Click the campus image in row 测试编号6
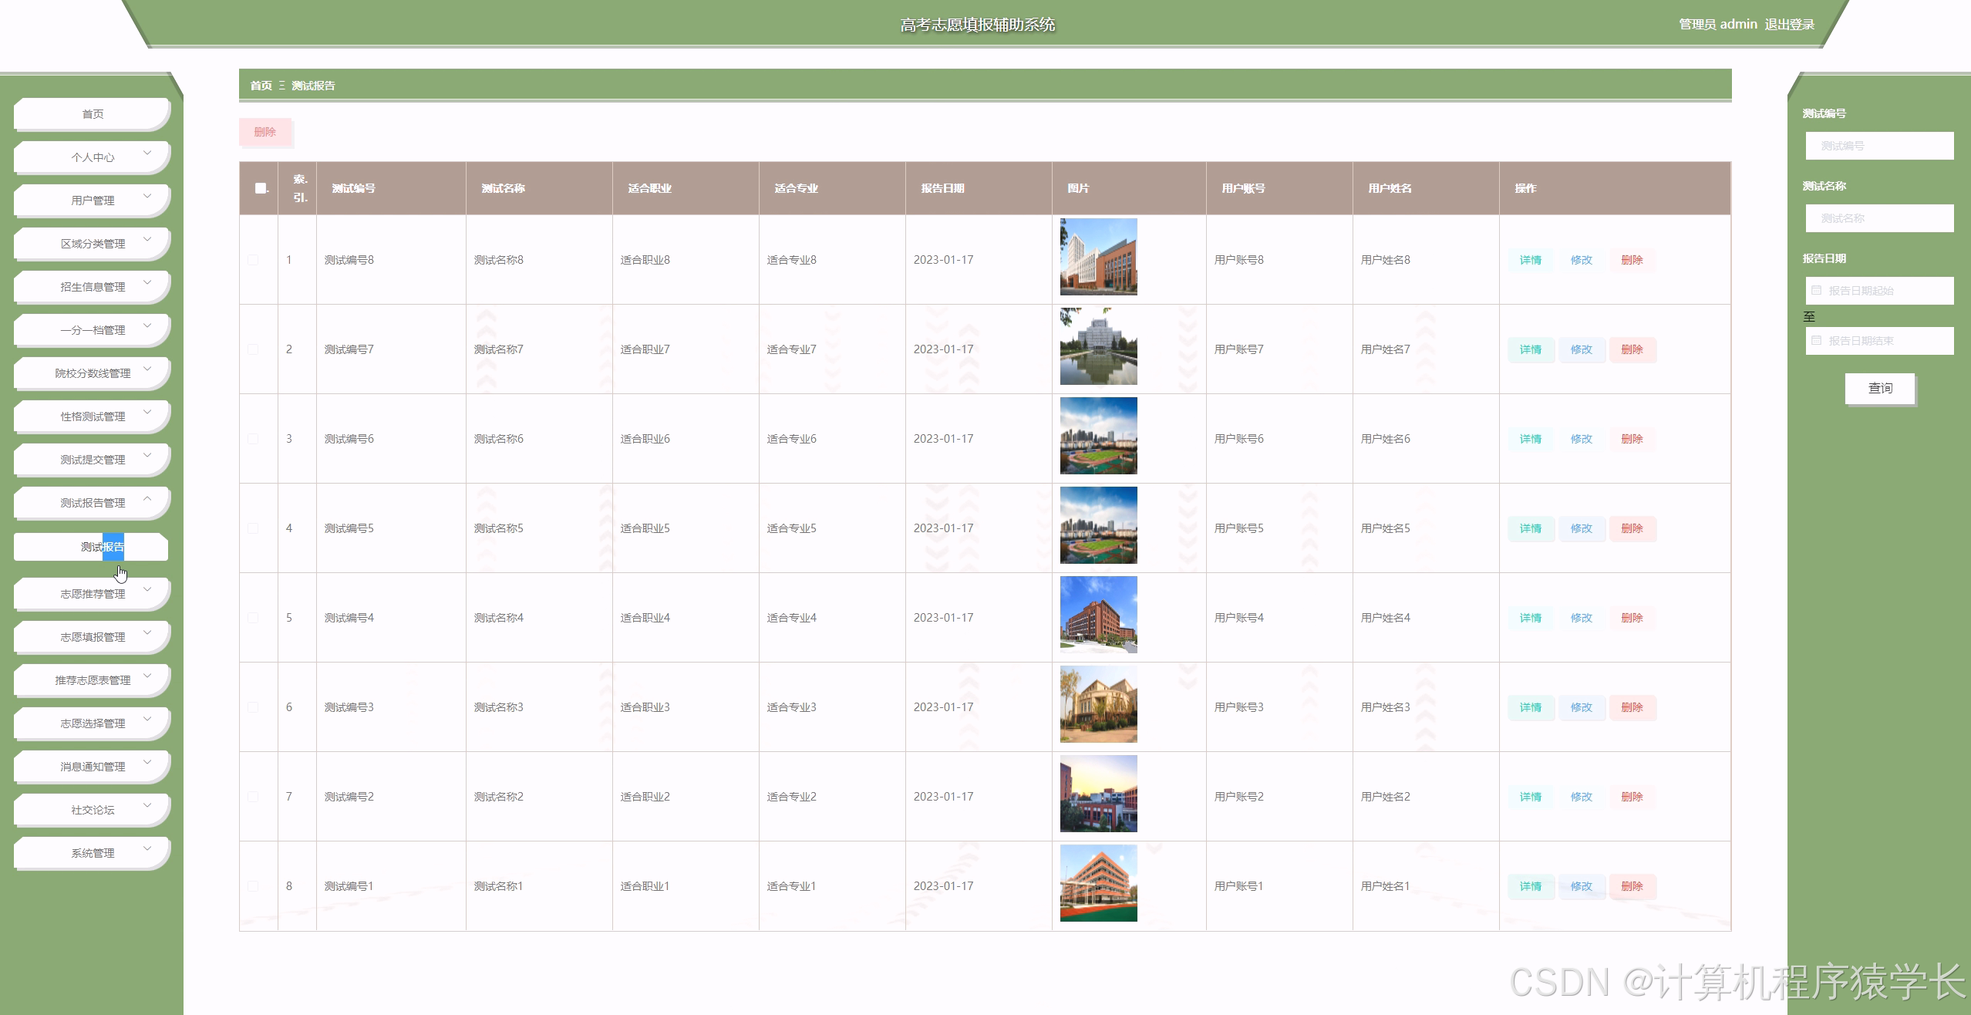The height and width of the screenshot is (1015, 1971). coord(1098,436)
